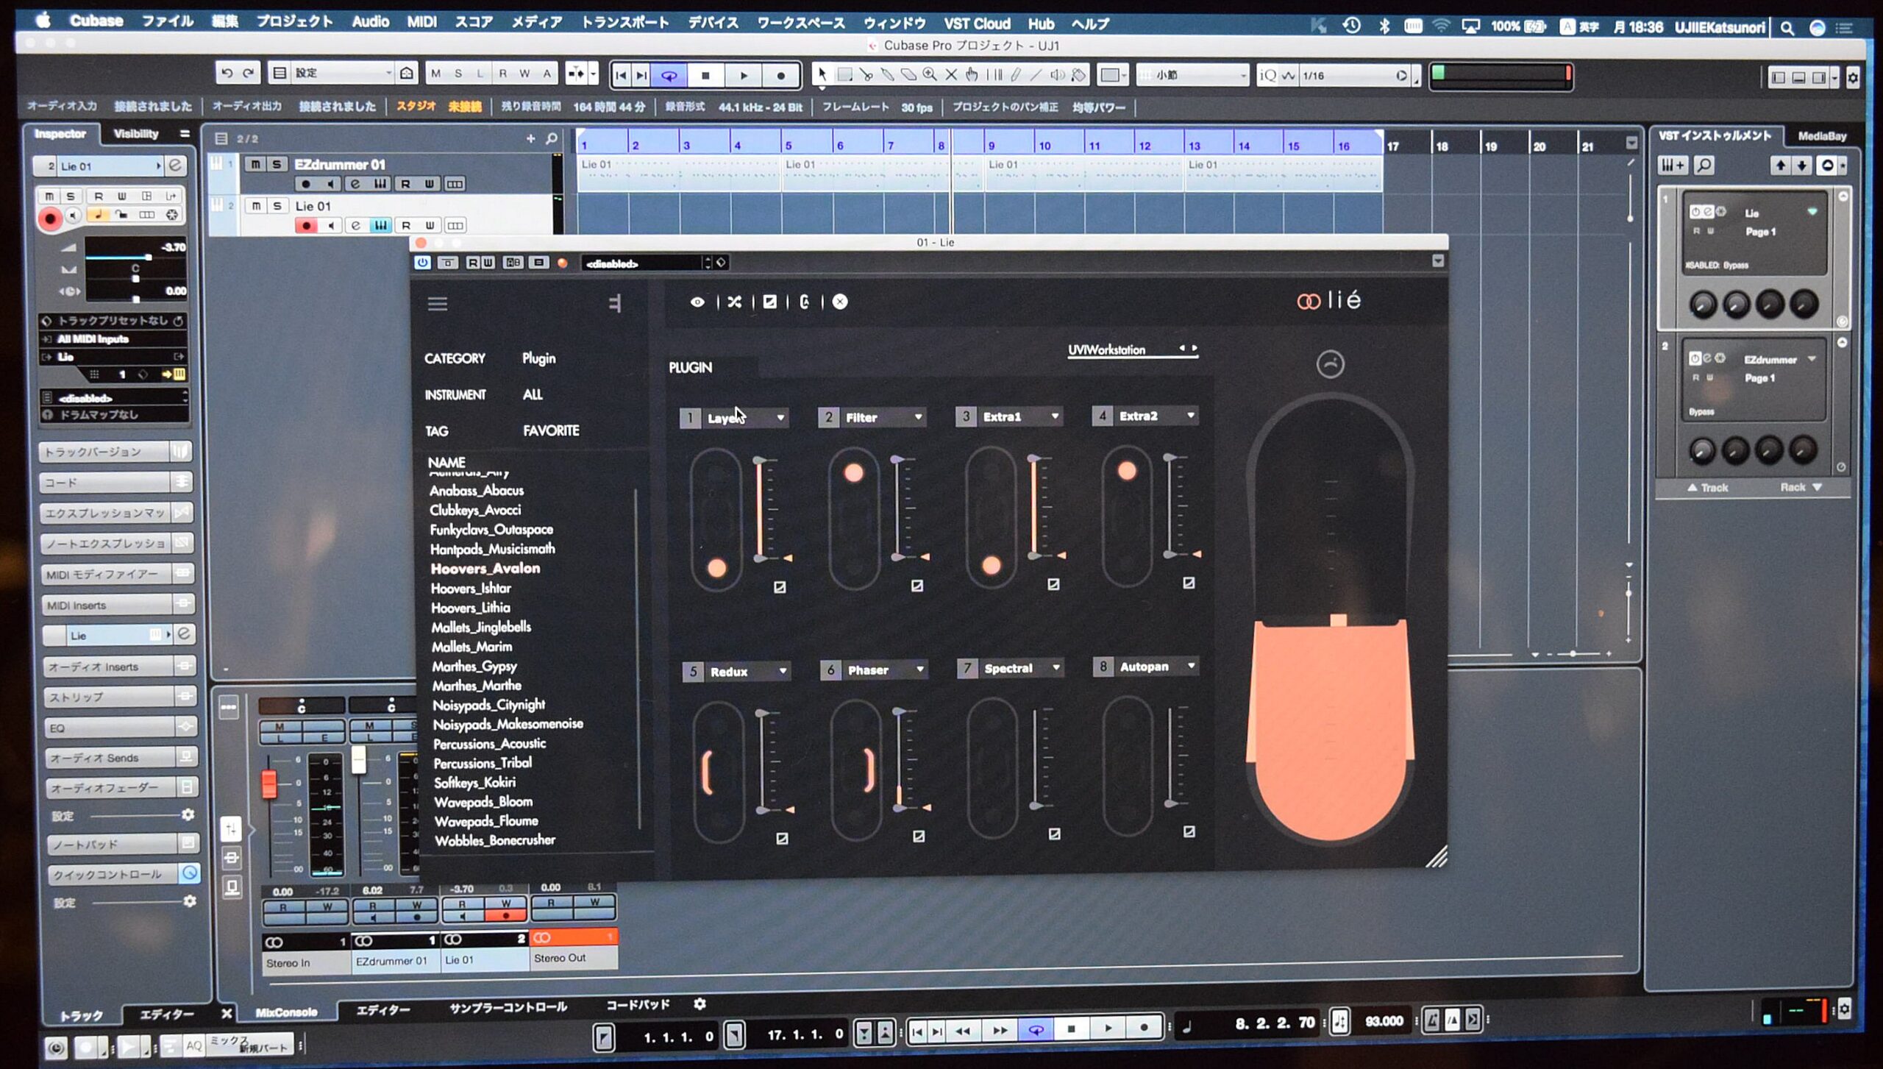Open the ファイル menu

pos(167,21)
